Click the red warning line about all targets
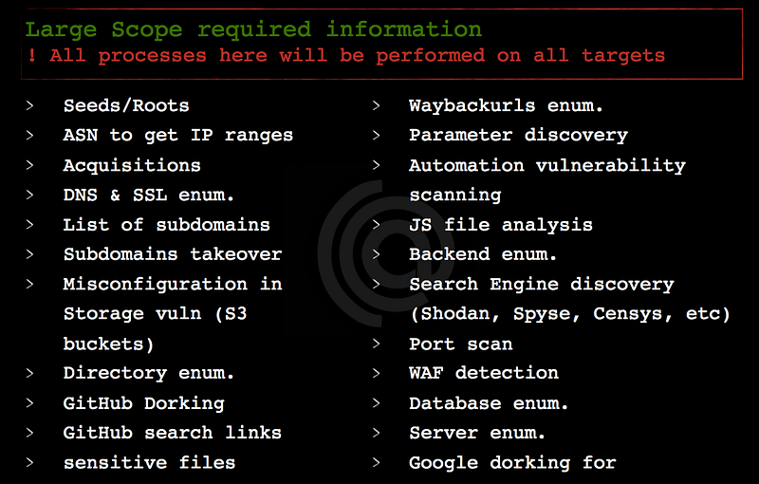Screen dimensions: 759x484 pyautogui.click(x=345, y=55)
